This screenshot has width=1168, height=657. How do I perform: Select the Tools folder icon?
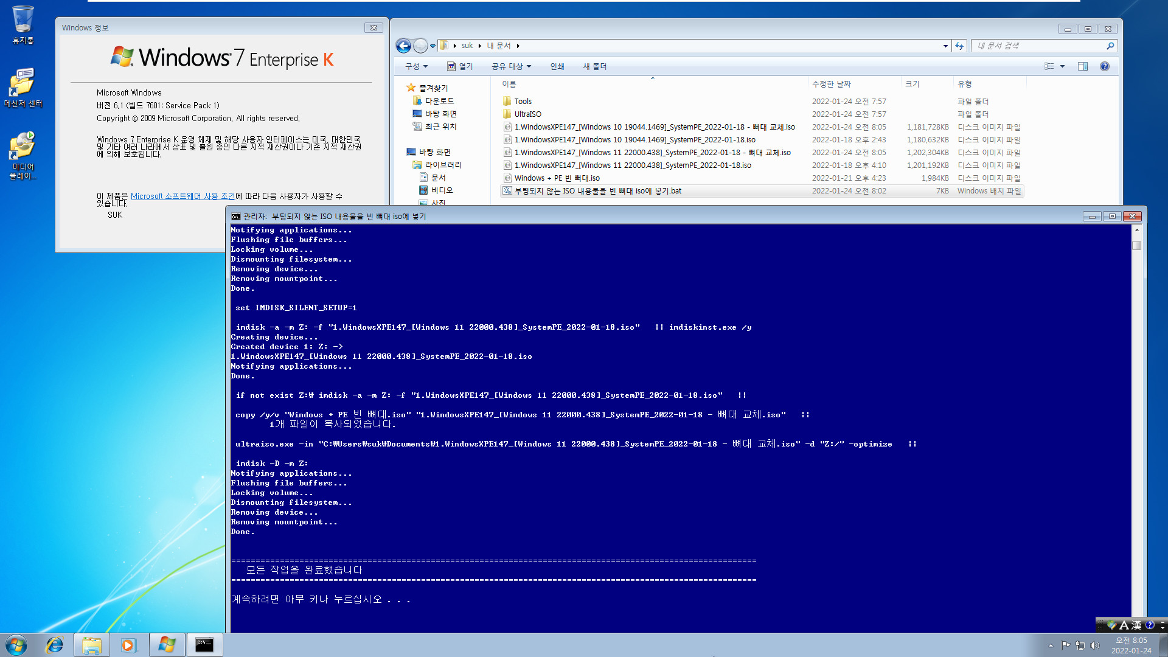pyautogui.click(x=507, y=102)
